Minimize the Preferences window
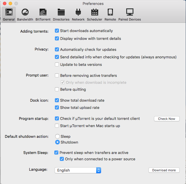The height and width of the screenshot is (184, 186). [x=10, y=3]
